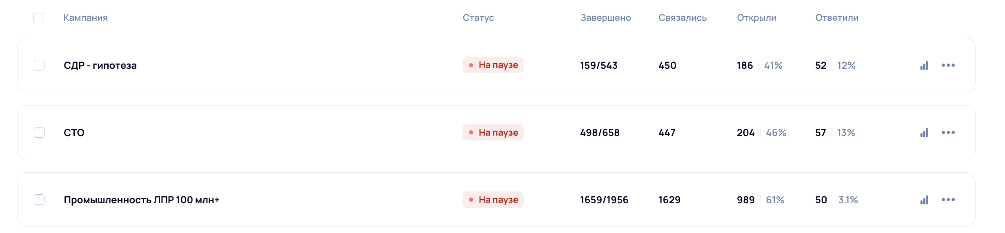Click the Ответили column header

point(836,18)
